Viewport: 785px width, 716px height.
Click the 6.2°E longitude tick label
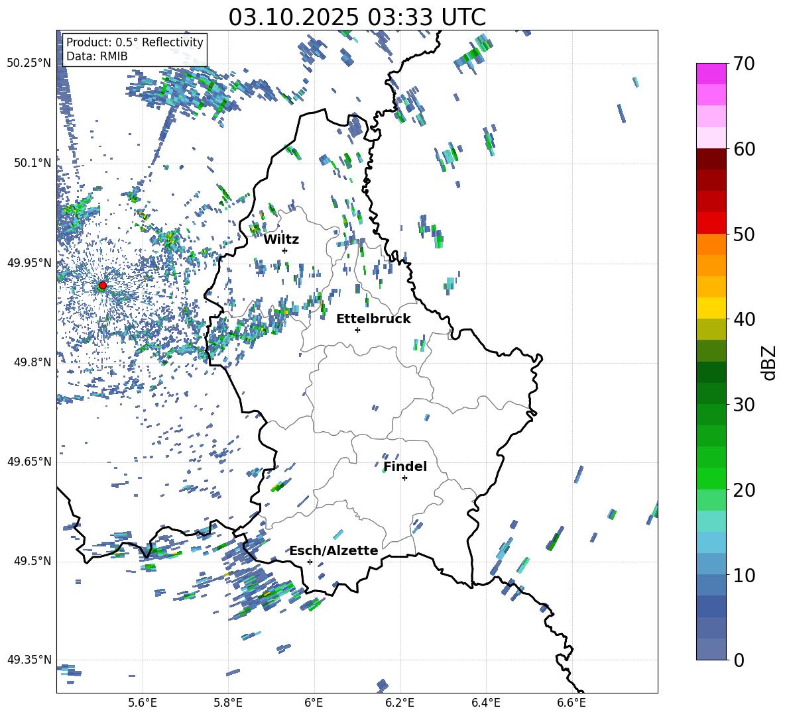(400, 702)
